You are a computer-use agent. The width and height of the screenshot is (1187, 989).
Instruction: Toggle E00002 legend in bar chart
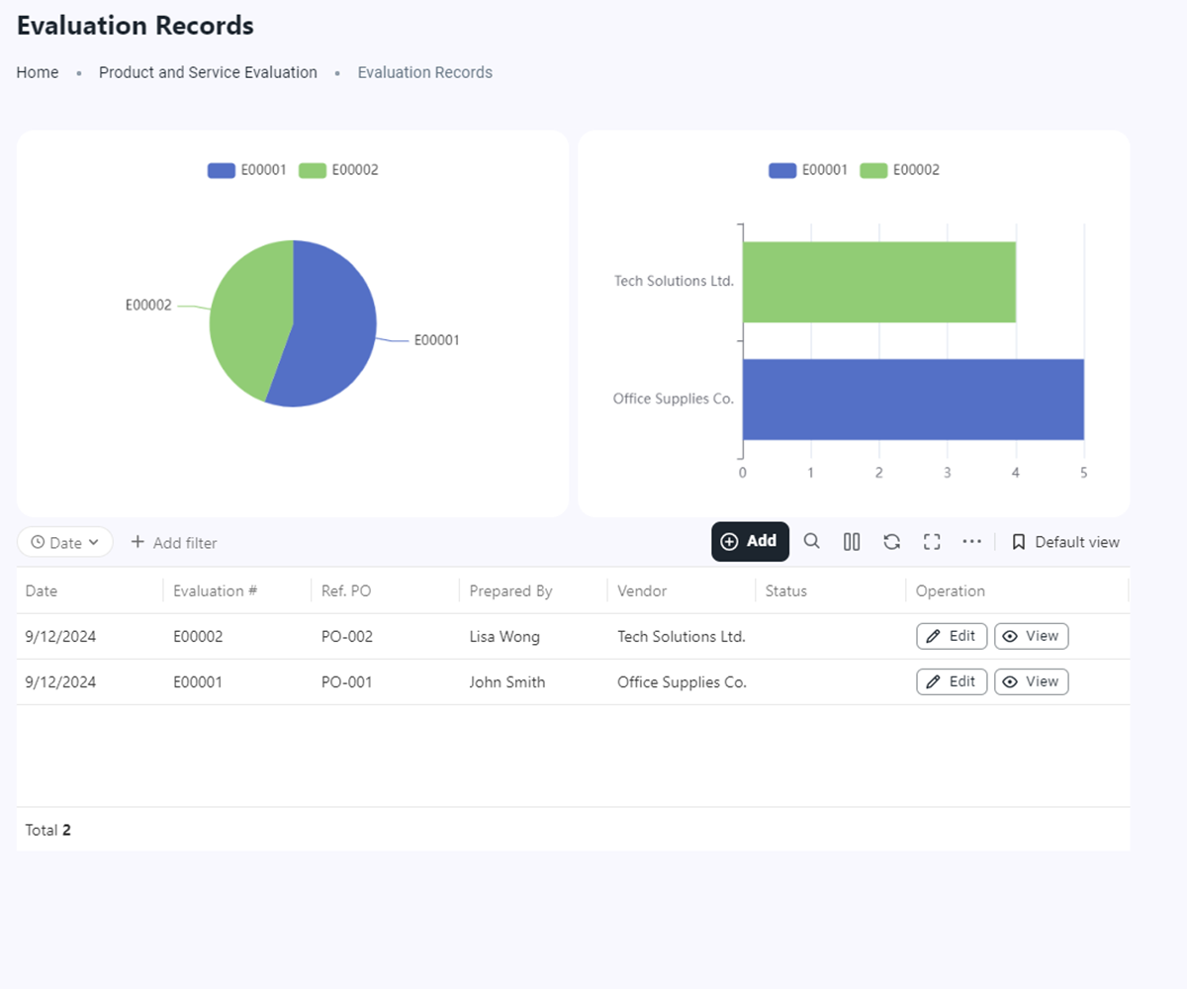point(899,170)
